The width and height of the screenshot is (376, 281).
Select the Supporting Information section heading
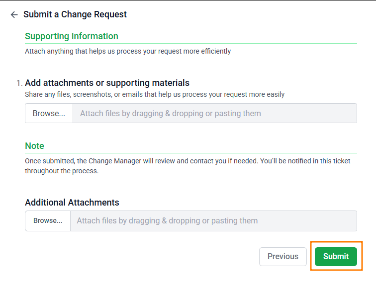pos(72,36)
